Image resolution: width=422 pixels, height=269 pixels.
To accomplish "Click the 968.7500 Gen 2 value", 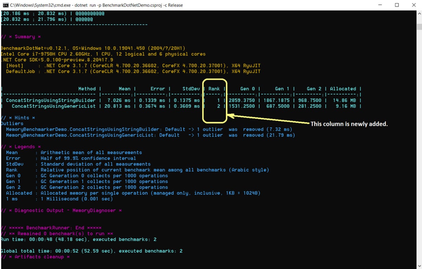I will pos(309,100).
